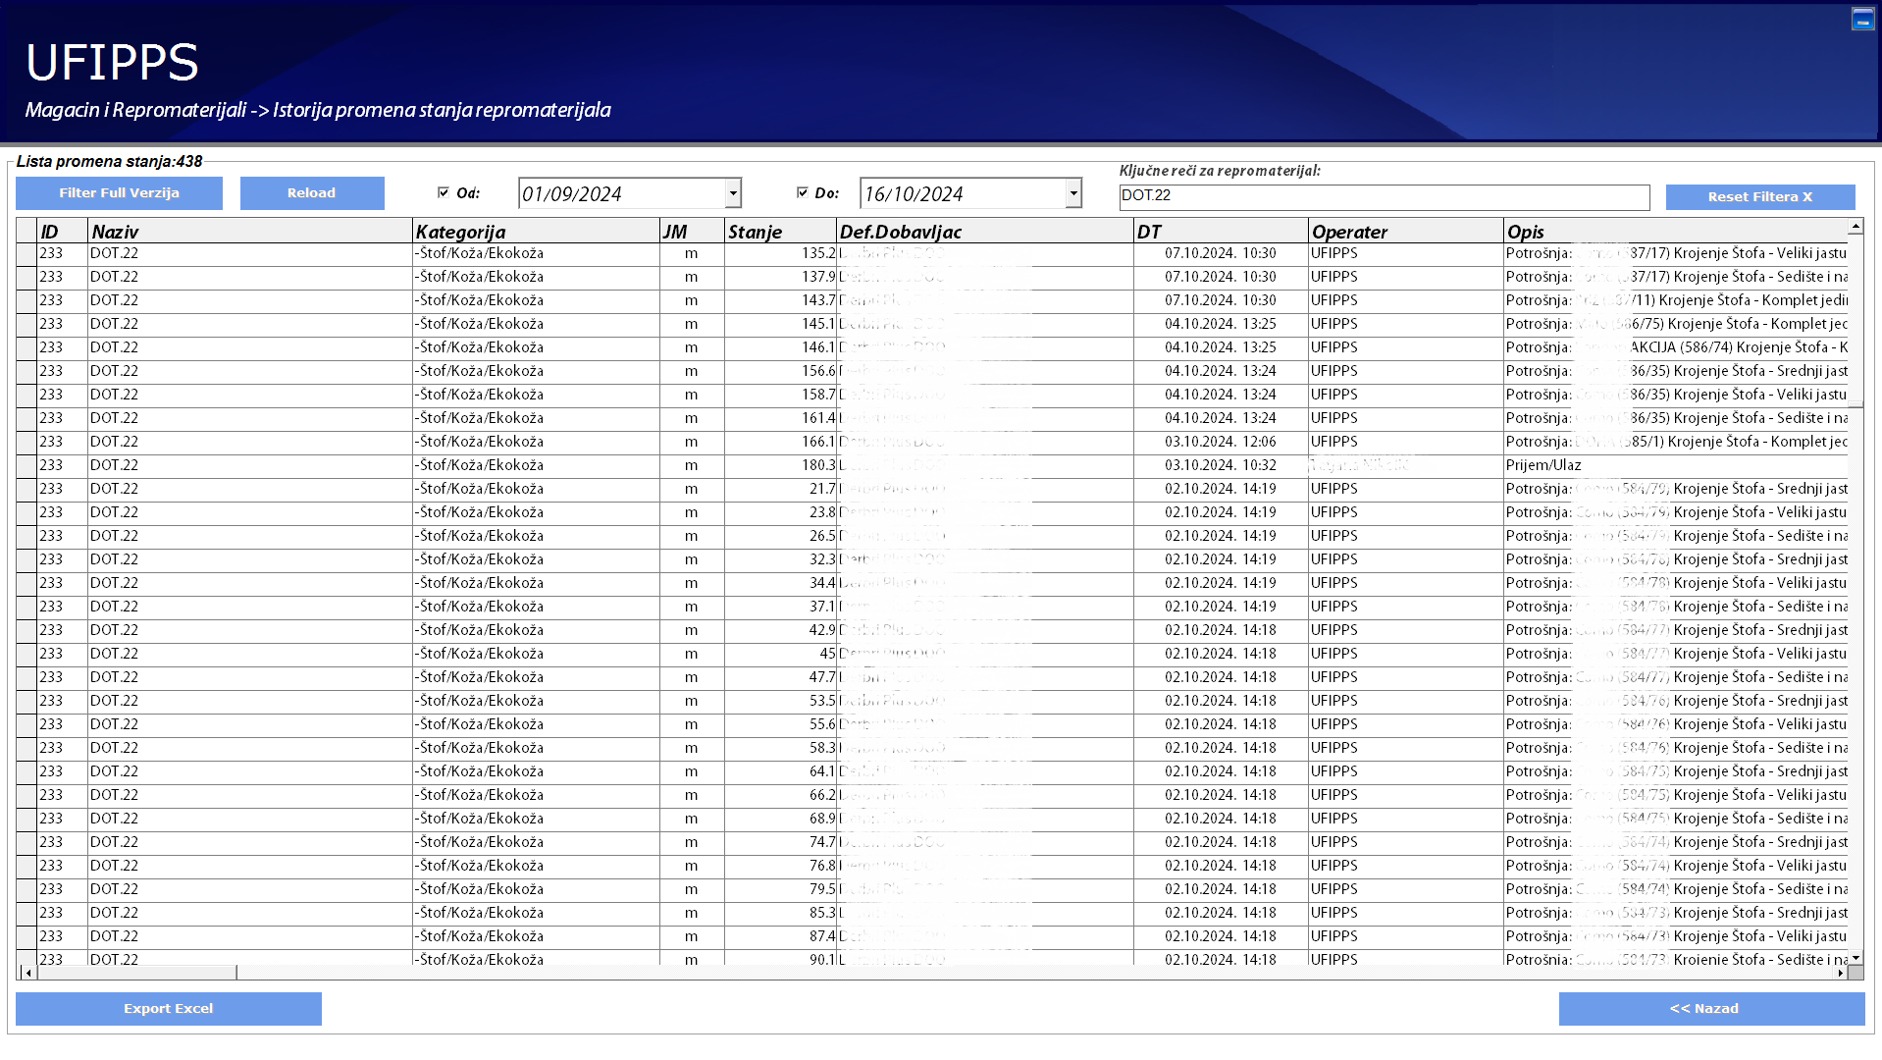Toggle the Do date checkbox

coord(803,192)
